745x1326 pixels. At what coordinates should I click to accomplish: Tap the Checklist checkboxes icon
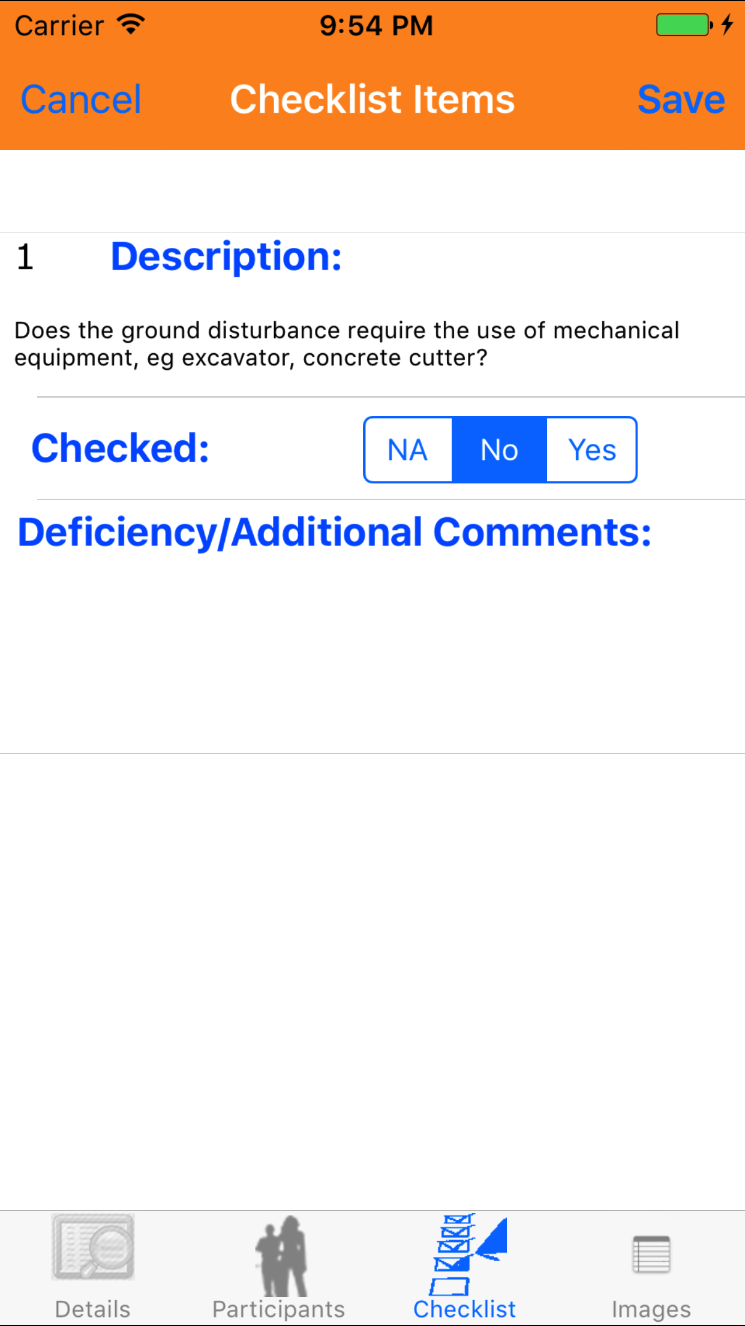coord(467,1253)
